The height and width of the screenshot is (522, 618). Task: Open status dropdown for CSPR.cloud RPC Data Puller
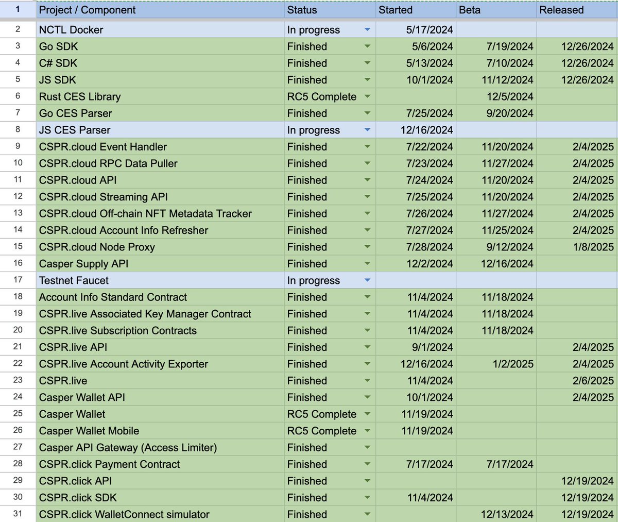(x=367, y=163)
